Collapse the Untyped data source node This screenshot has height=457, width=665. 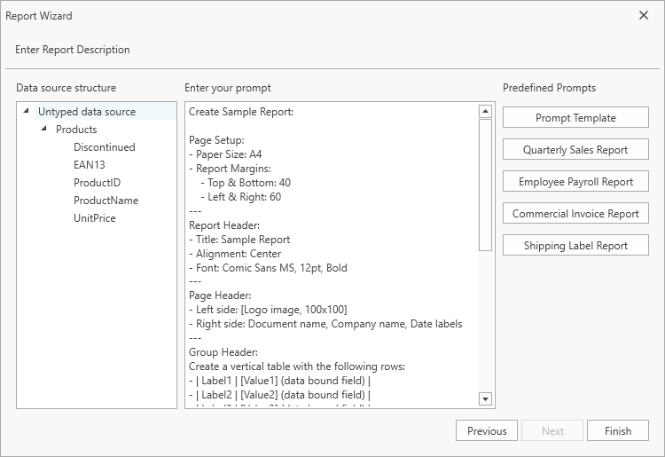coord(27,111)
